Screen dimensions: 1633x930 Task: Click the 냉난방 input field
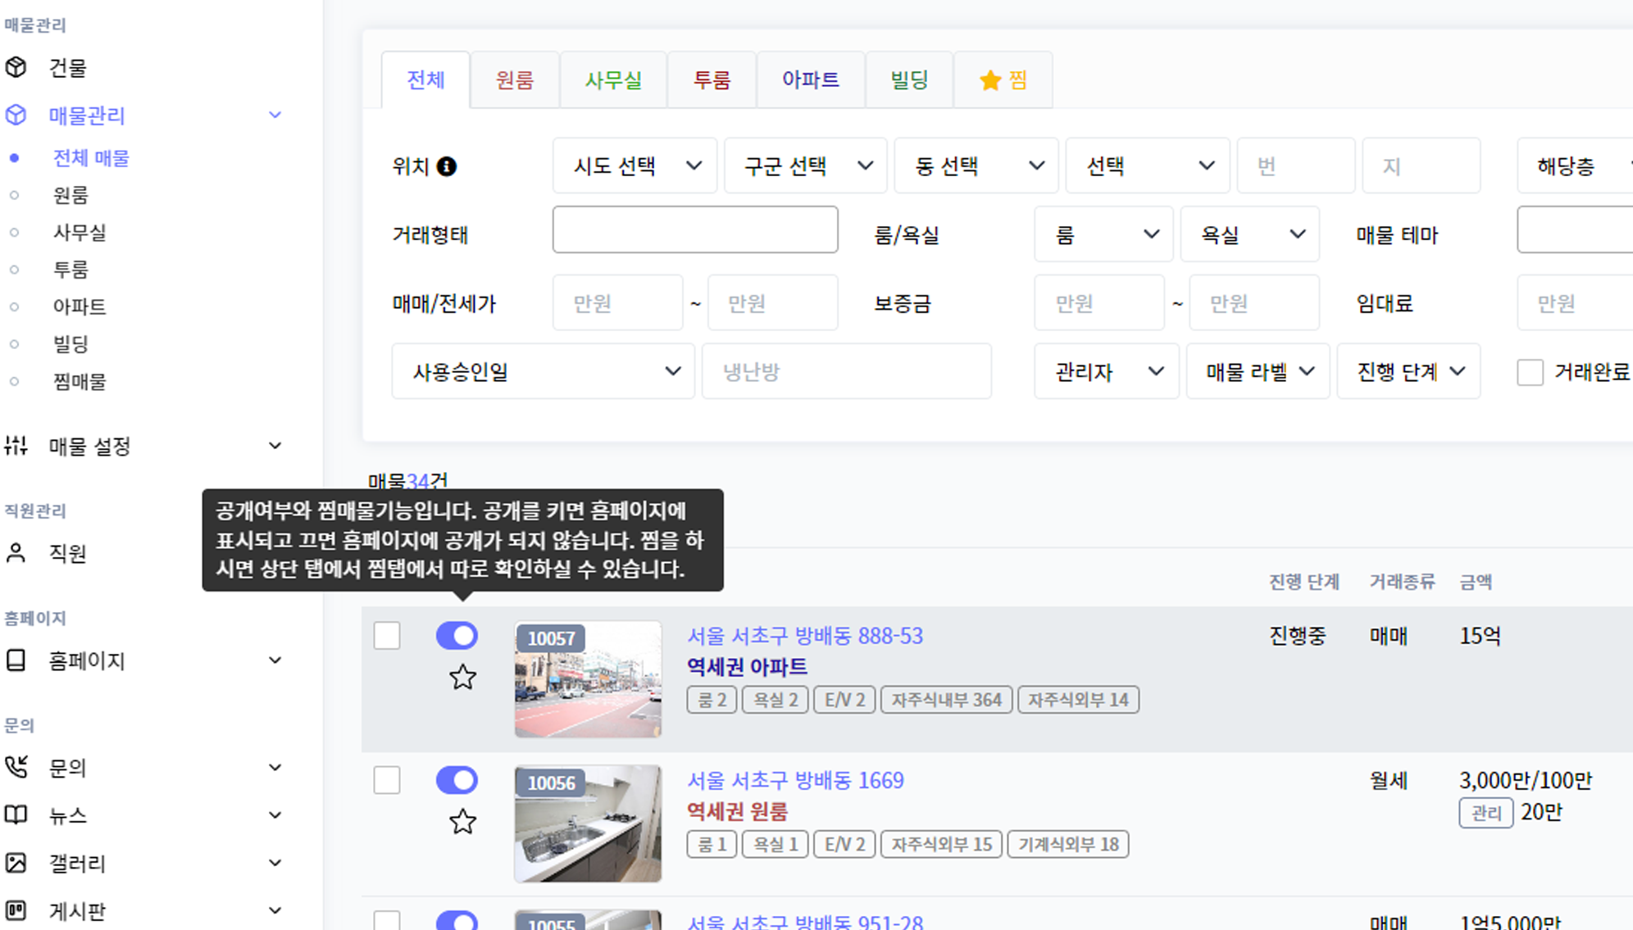(x=847, y=371)
